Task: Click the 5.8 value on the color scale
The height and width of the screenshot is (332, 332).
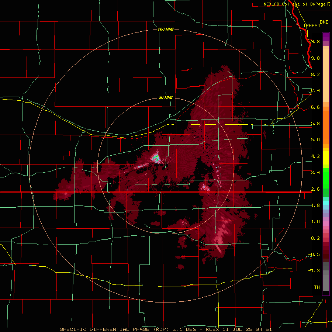Action: pyautogui.click(x=315, y=124)
